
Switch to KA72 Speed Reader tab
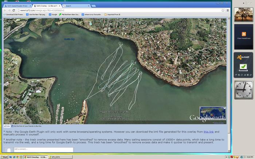[17, 6]
